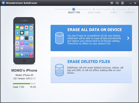Select the ERASE DELETED FILES option
139x103 pixels.
[x=91, y=70]
